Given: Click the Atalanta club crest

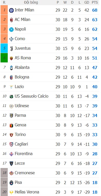Looking at the screenshot, I should tap(11, 68).
